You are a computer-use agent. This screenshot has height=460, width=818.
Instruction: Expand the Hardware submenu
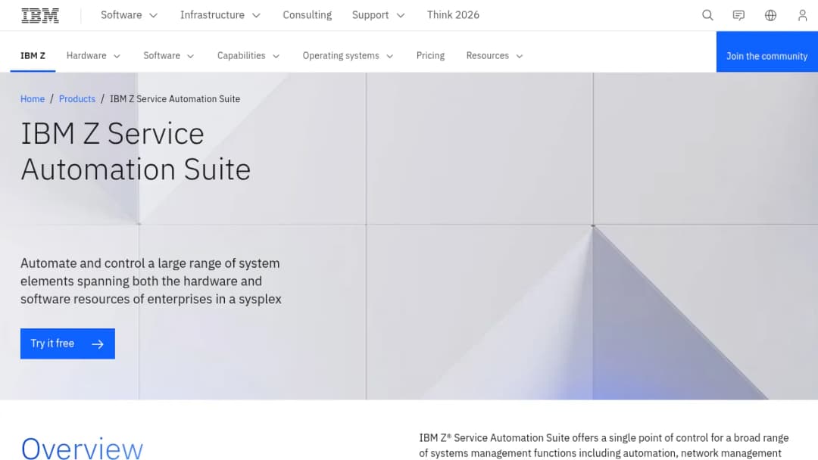(93, 56)
